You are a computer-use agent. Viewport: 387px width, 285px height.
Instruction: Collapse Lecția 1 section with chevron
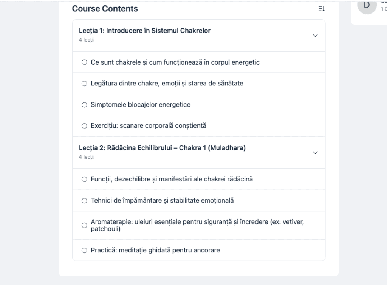point(316,36)
